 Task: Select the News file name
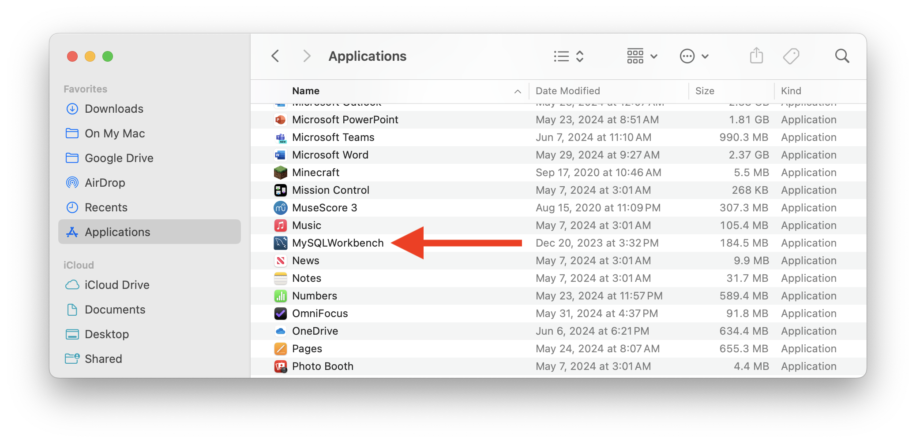coord(305,261)
